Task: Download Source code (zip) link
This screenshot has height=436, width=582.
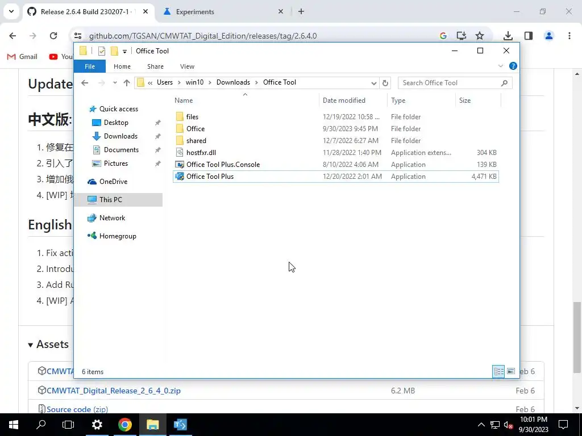Action: (77, 409)
